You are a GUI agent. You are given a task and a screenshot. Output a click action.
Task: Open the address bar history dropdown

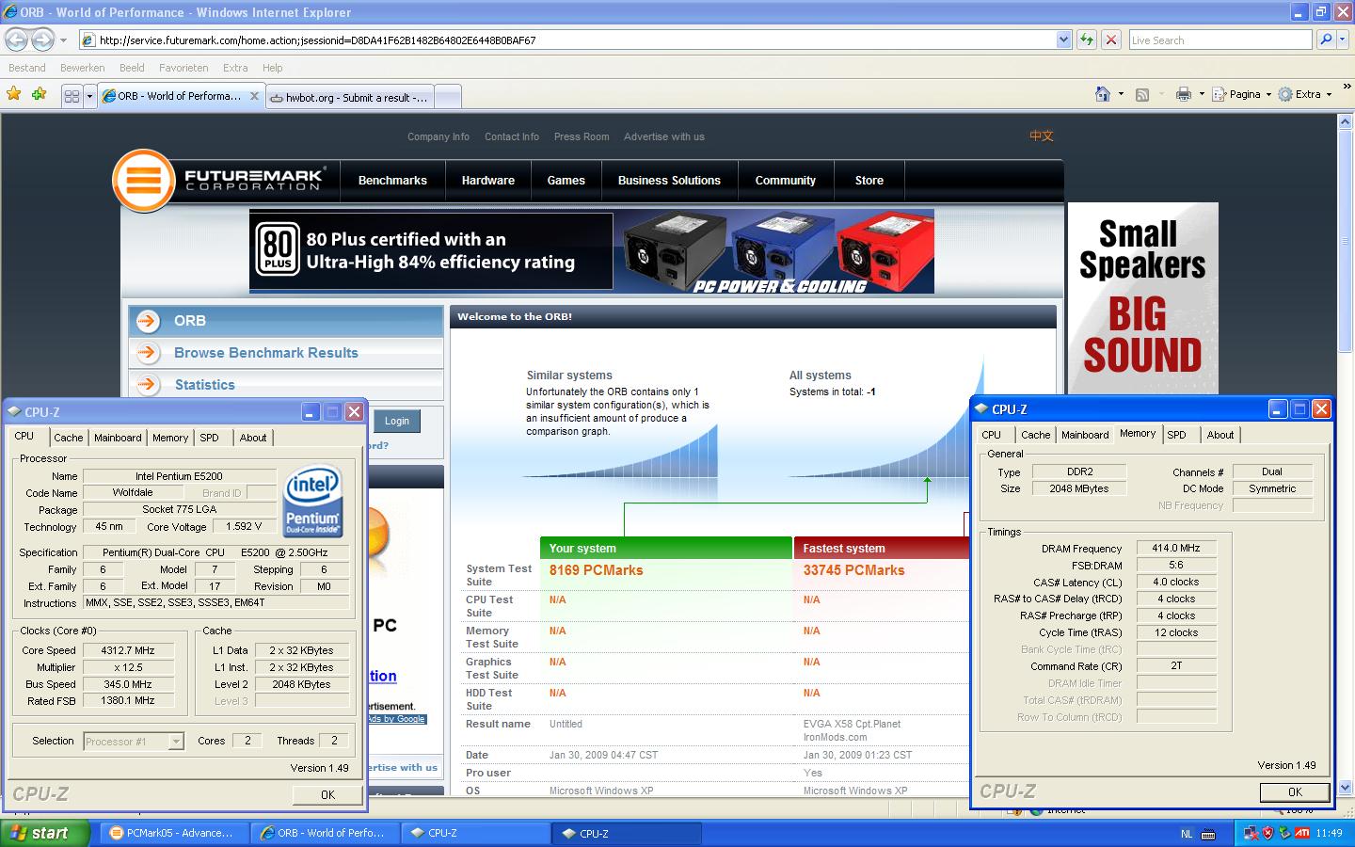click(1063, 40)
